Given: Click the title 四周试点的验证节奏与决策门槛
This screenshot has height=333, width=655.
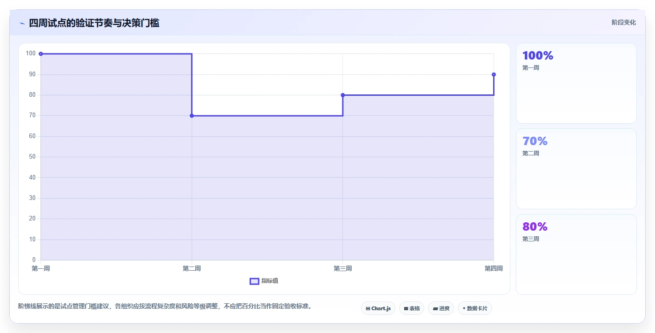Looking at the screenshot, I should [94, 23].
